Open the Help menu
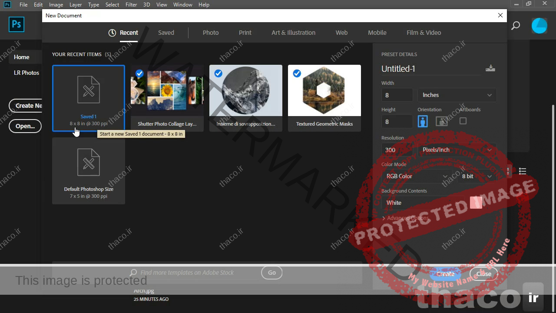 (204, 4)
